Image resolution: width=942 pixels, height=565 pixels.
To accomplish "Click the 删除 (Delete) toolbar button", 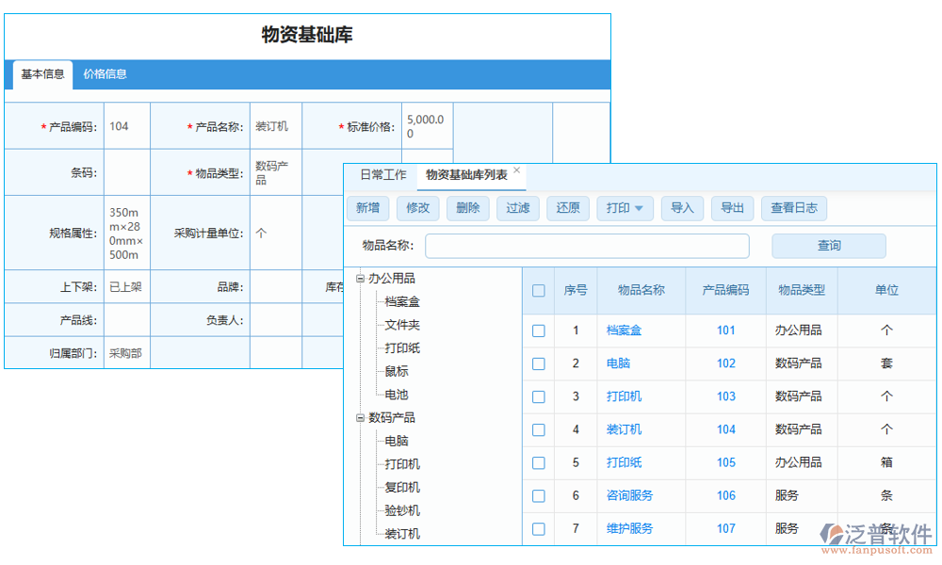I will [x=468, y=208].
